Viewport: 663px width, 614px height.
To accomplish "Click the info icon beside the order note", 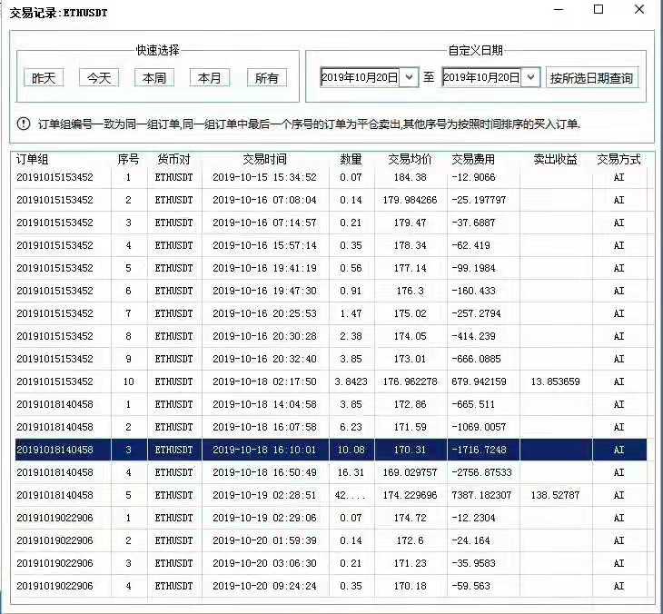I will click(24, 124).
